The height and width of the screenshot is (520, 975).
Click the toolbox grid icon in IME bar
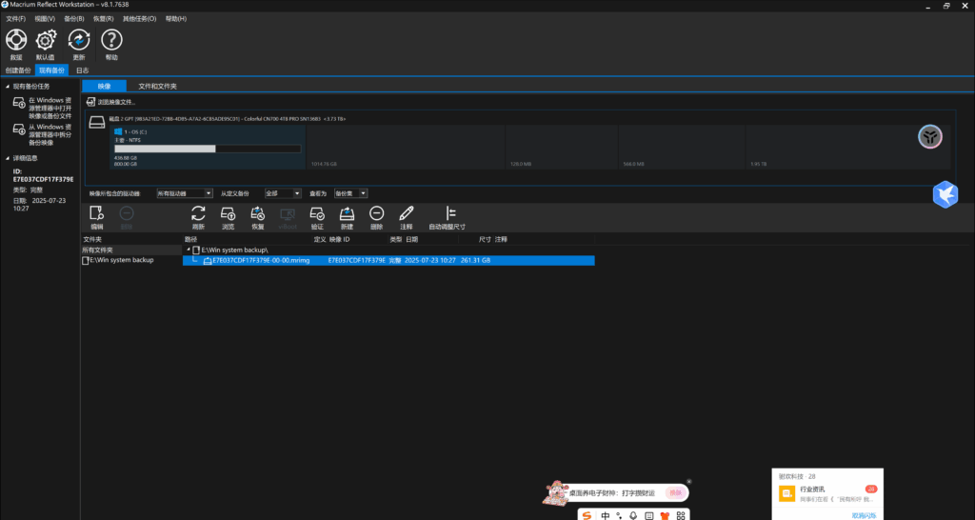coord(681,515)
